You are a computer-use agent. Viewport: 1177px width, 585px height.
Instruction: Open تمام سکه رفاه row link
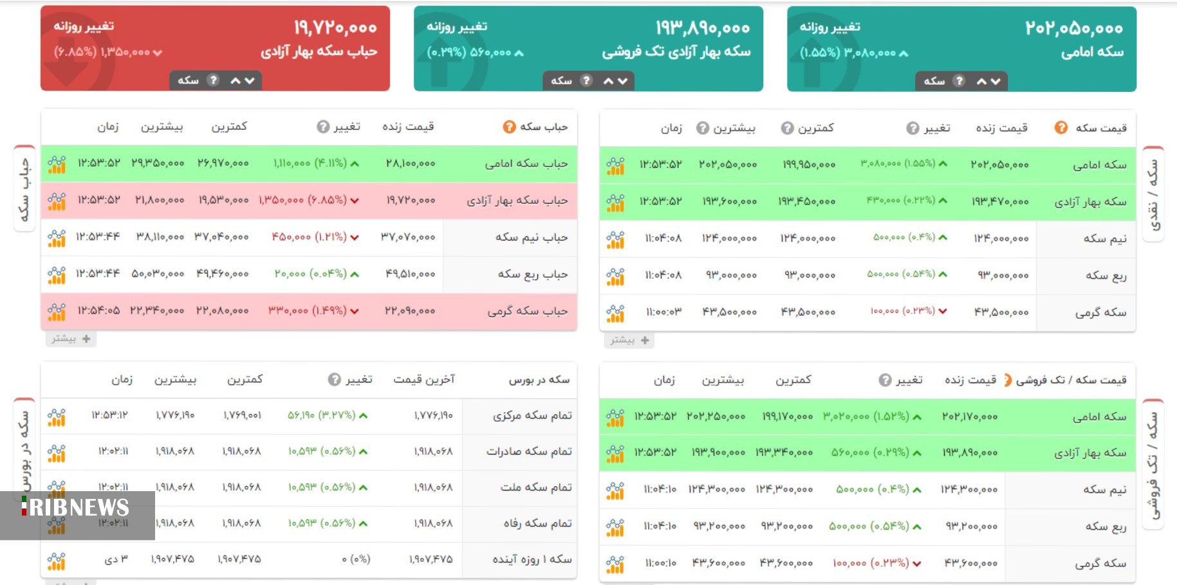[x=538, y=523]
